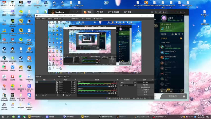Move source up in the sources list
Viewport: 211px width, 119px height.
(67, 95)
